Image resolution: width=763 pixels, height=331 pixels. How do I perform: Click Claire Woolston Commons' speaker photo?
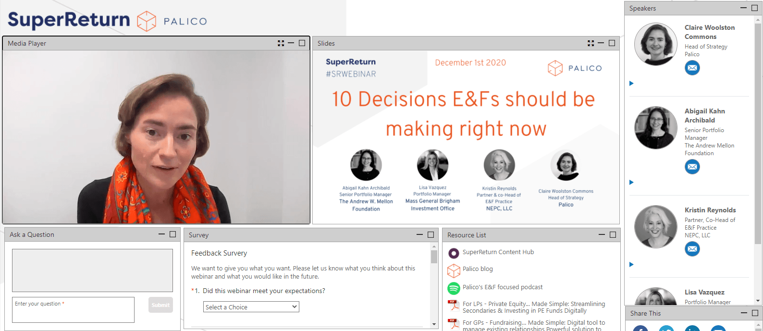click(x=656, y=44)
